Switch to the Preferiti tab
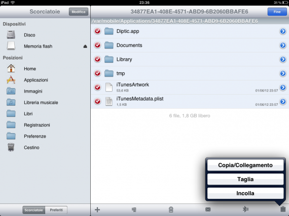The width and height of the screenshot is (289, 216). point(56,210)
